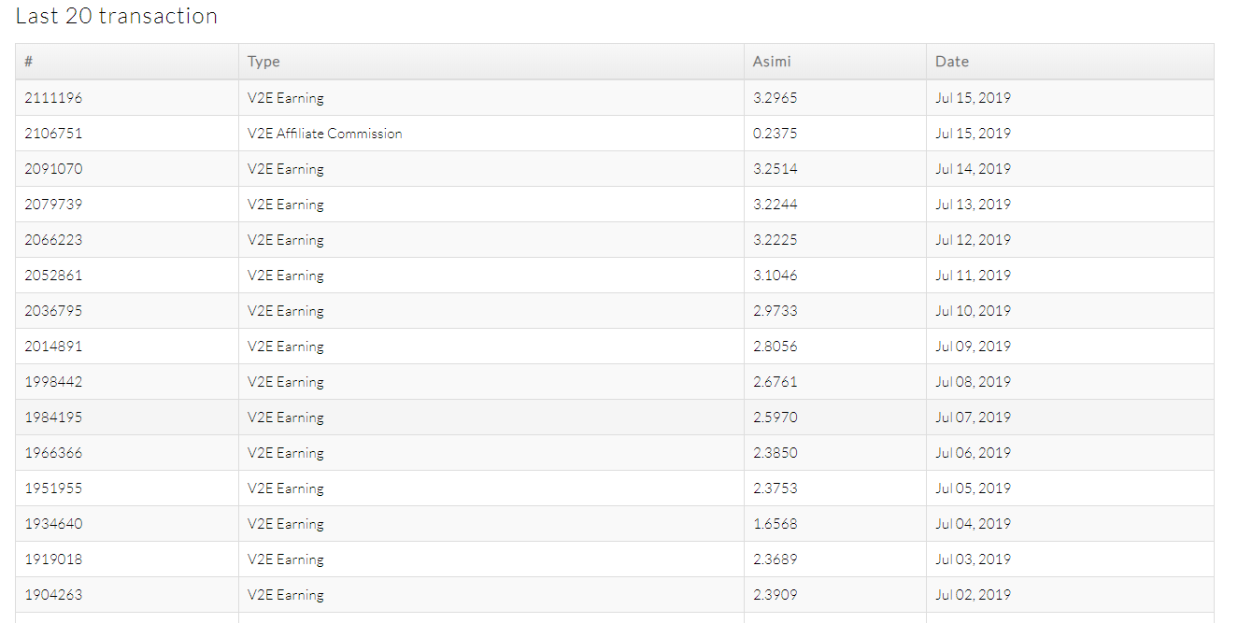Image resolution: width=1238 pixels, height=623 pixels.
Task: Click the 2.8056 Asimi amount
Action: 775,347
